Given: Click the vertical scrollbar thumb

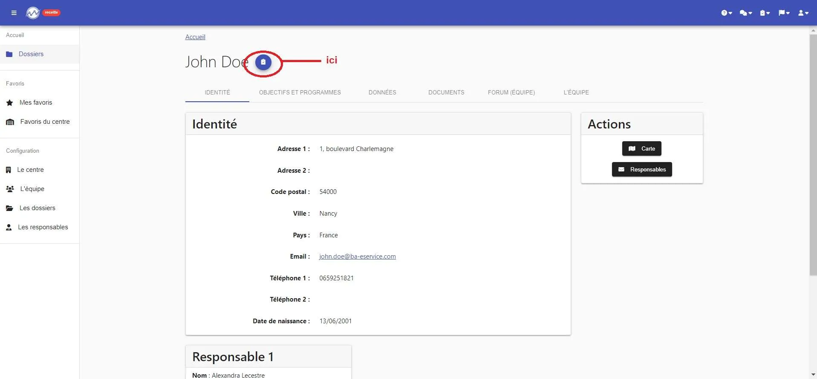Looking at the screenshot, I should (813, 155).
